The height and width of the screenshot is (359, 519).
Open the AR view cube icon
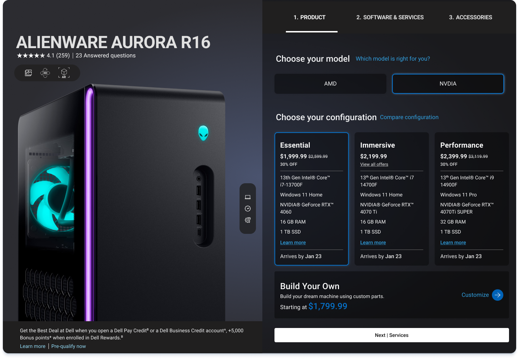pos(64,73)
